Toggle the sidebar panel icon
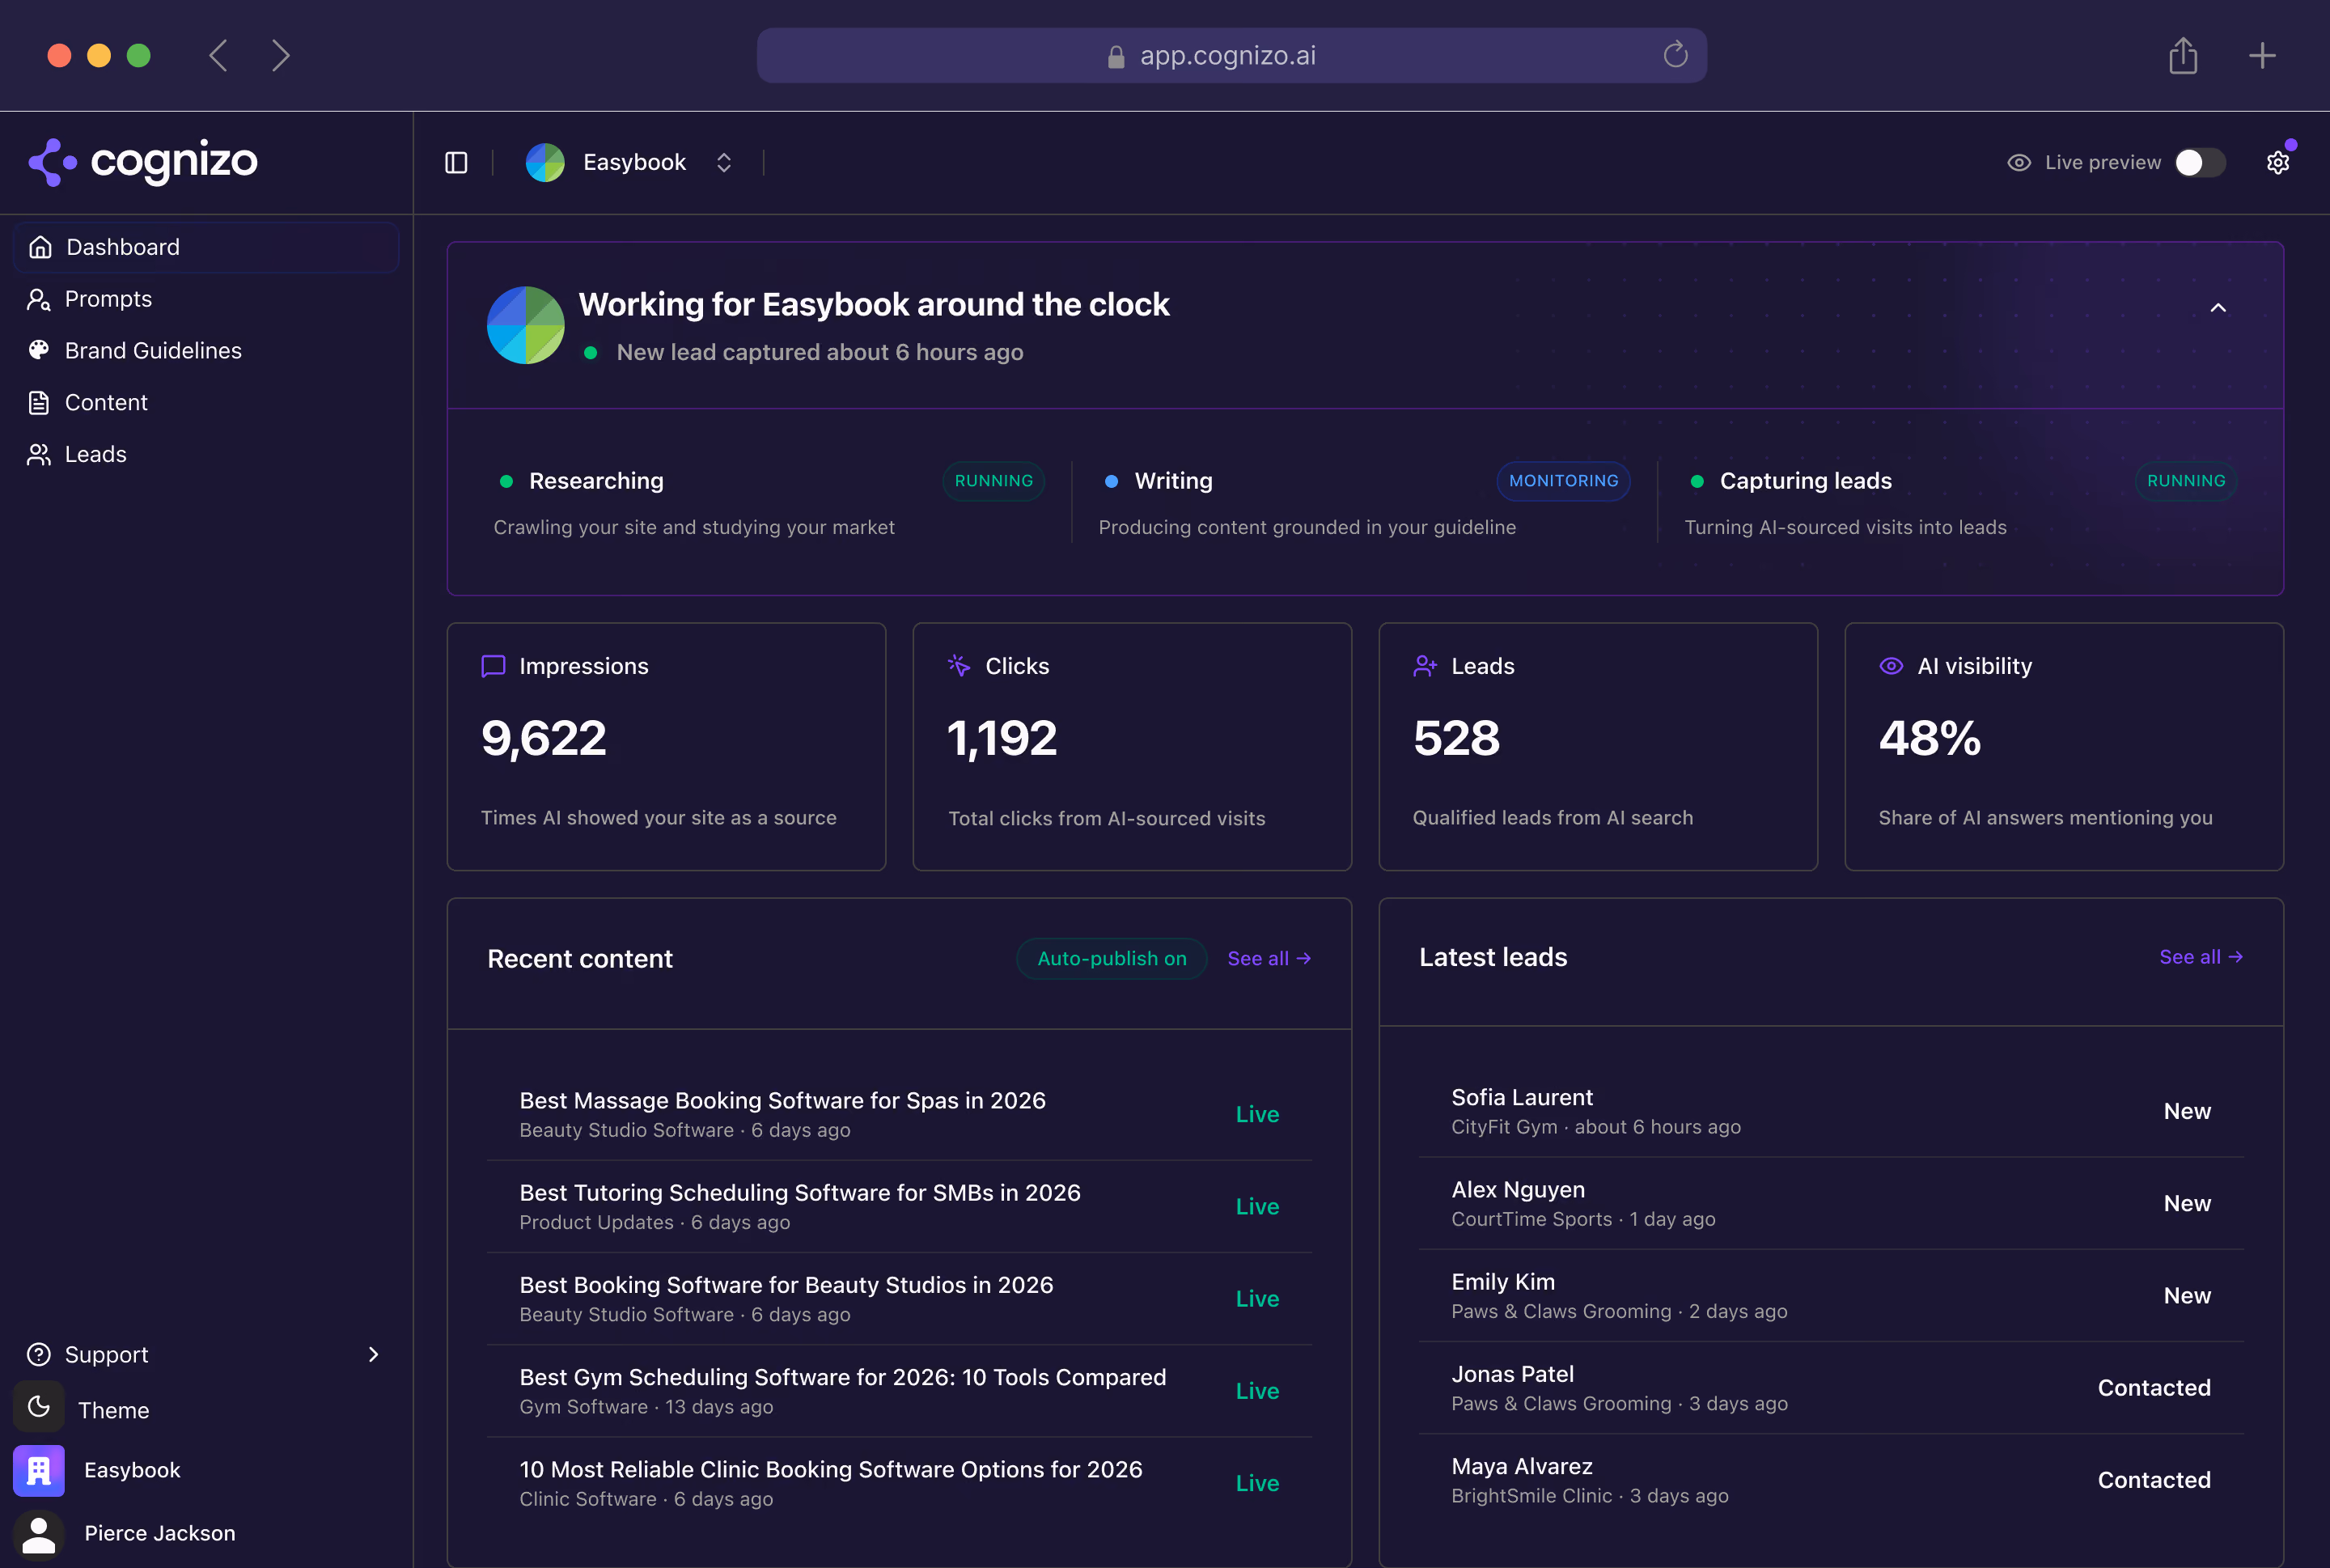This screenshot has width=2330, height=1568. click(456, 163)
